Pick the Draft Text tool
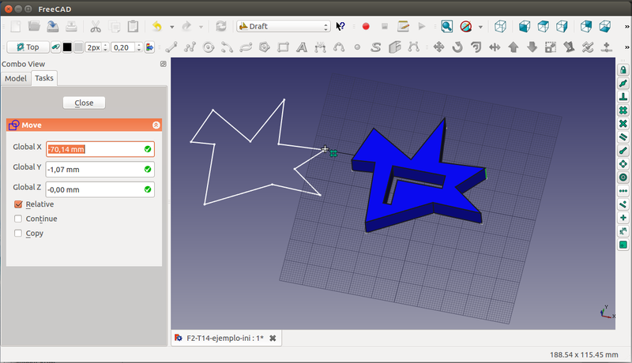This screenshot has width=632, height=363. tap(302, 47)
